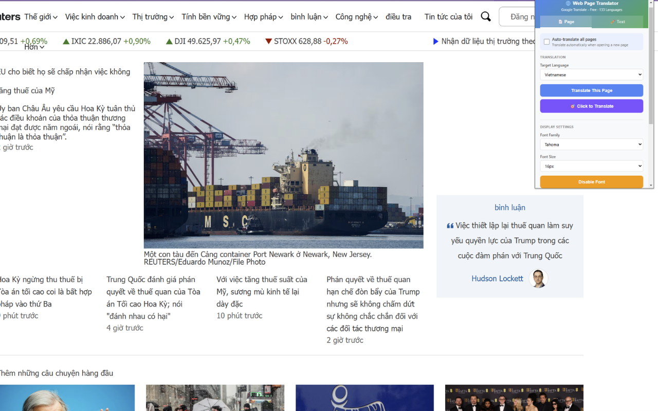This screenshot has width=658, height=411.
Task: Expand the Công nghệ menu
Action: 357,17
